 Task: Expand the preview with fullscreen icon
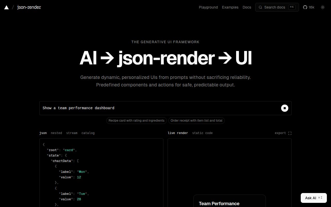pyautogui.click(x=290, y=133)
